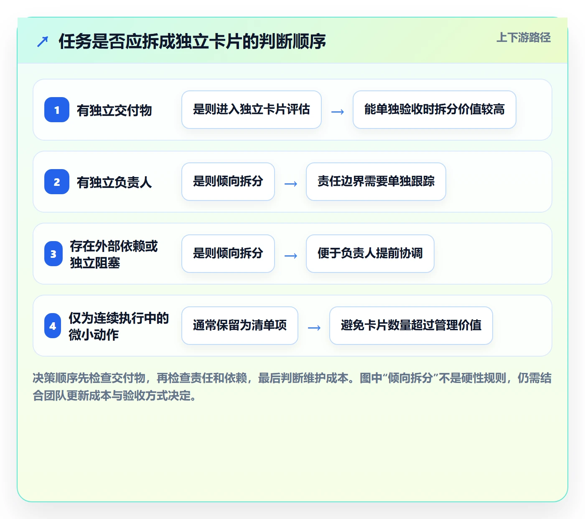
Task: Click the arrow after 通常保留为清单项
Action: pos(314,328)
